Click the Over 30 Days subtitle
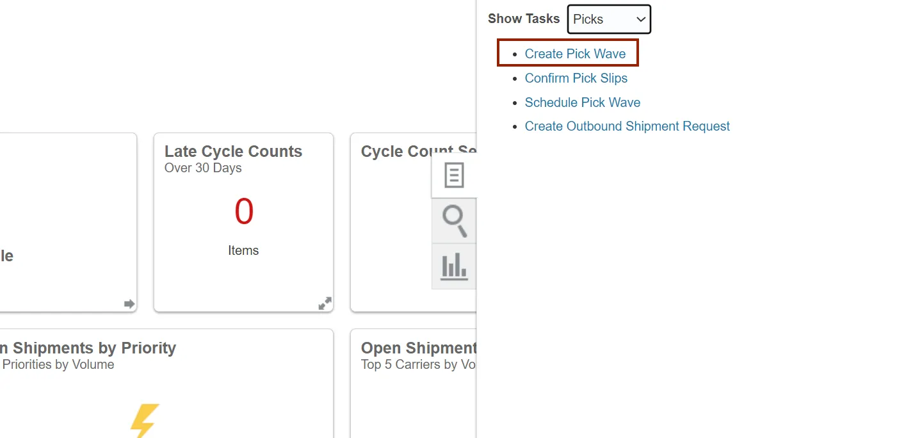906x438 pixels. pyautogui.click(x=203, y=168)
